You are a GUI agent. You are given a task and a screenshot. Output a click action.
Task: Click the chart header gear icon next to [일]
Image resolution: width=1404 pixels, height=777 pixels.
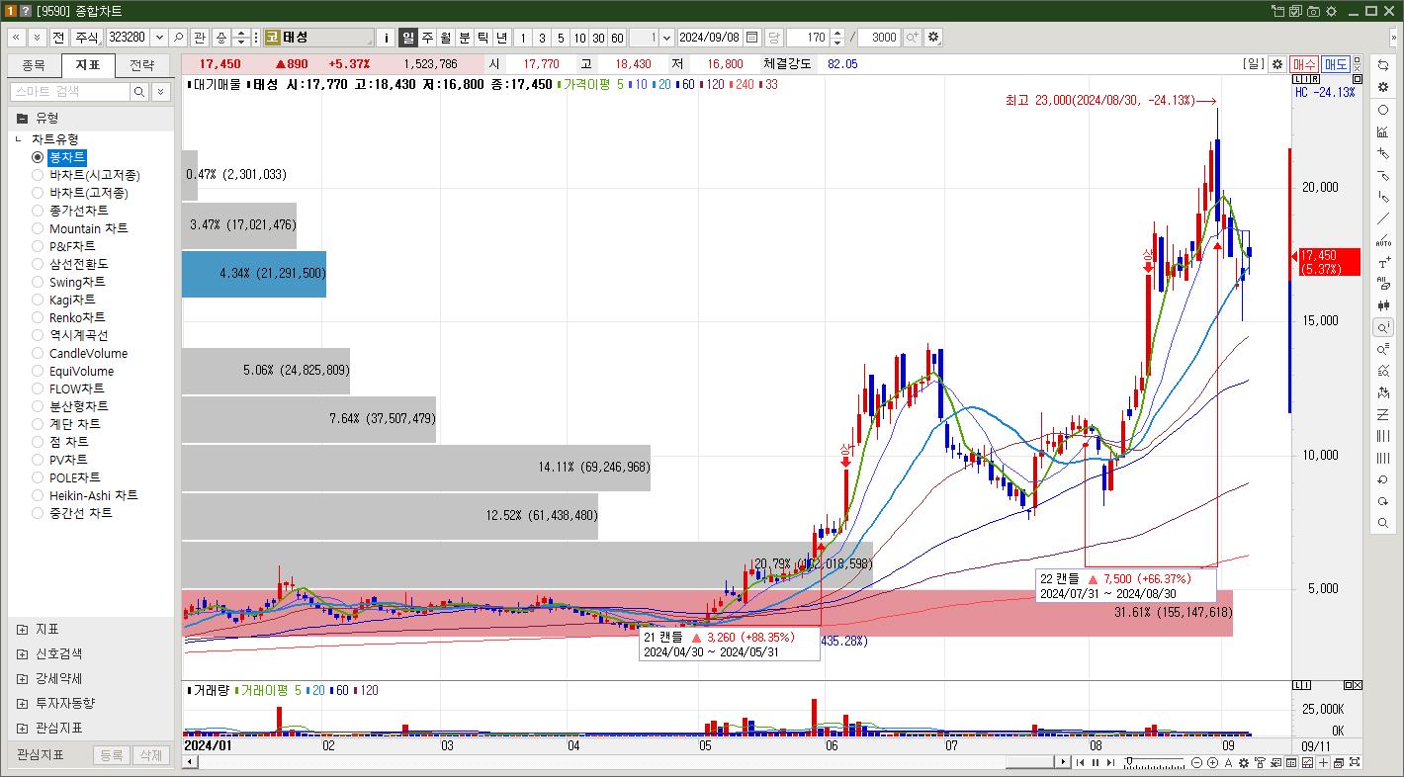[x=1277, y=64]
